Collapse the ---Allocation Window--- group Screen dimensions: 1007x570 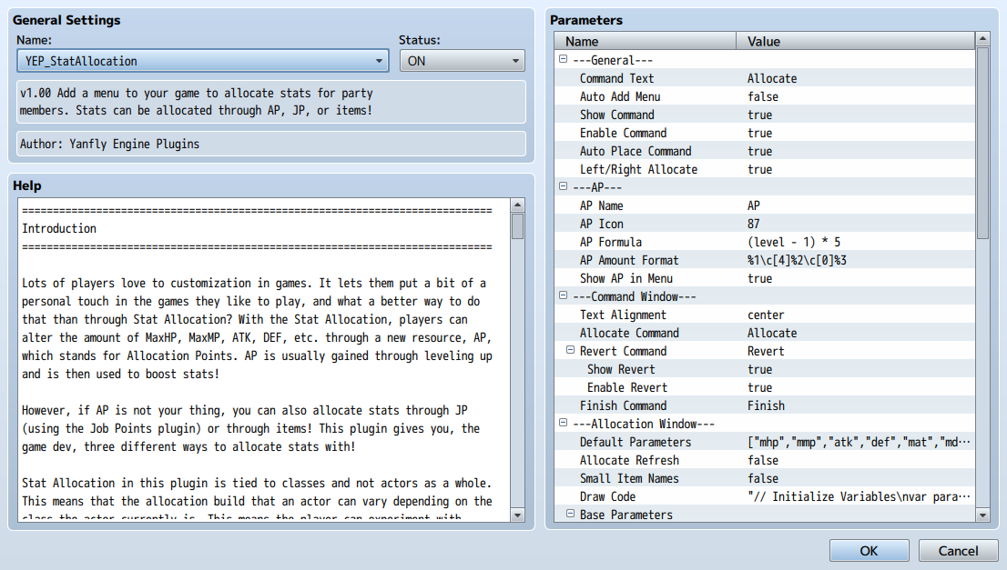564,423
